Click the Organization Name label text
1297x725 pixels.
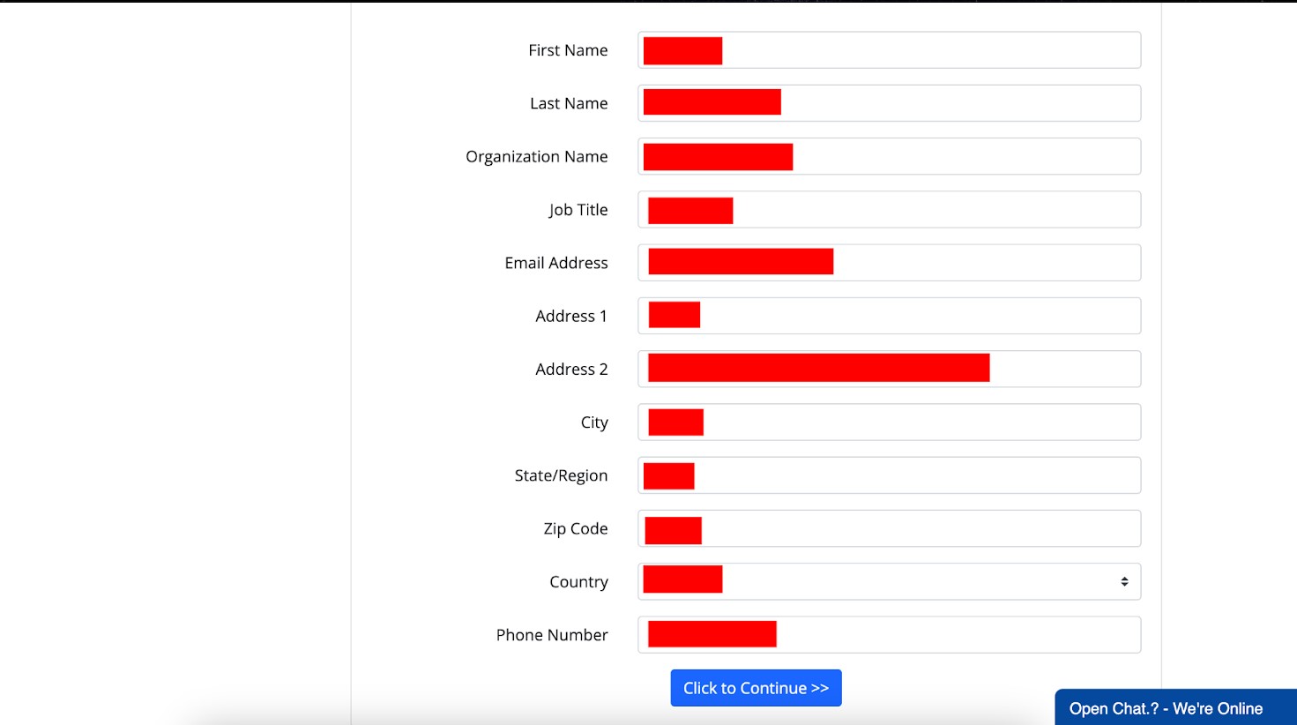(x=536, y=156)
